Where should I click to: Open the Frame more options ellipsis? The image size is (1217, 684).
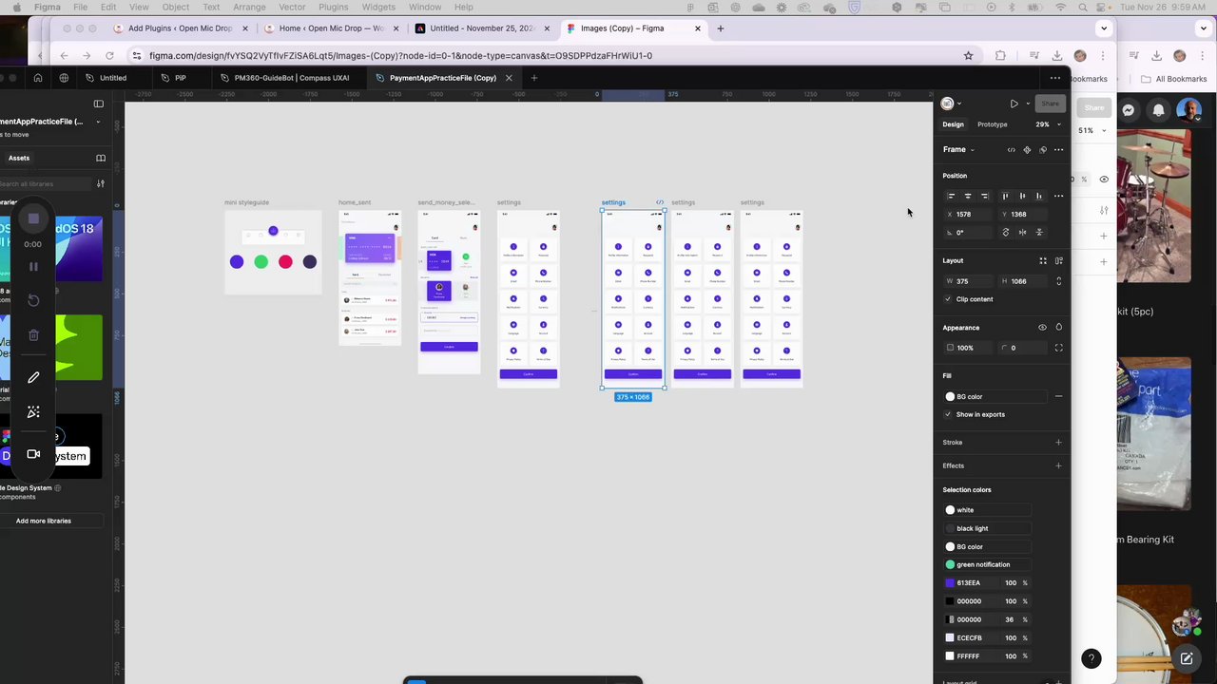click(1059, 150)
